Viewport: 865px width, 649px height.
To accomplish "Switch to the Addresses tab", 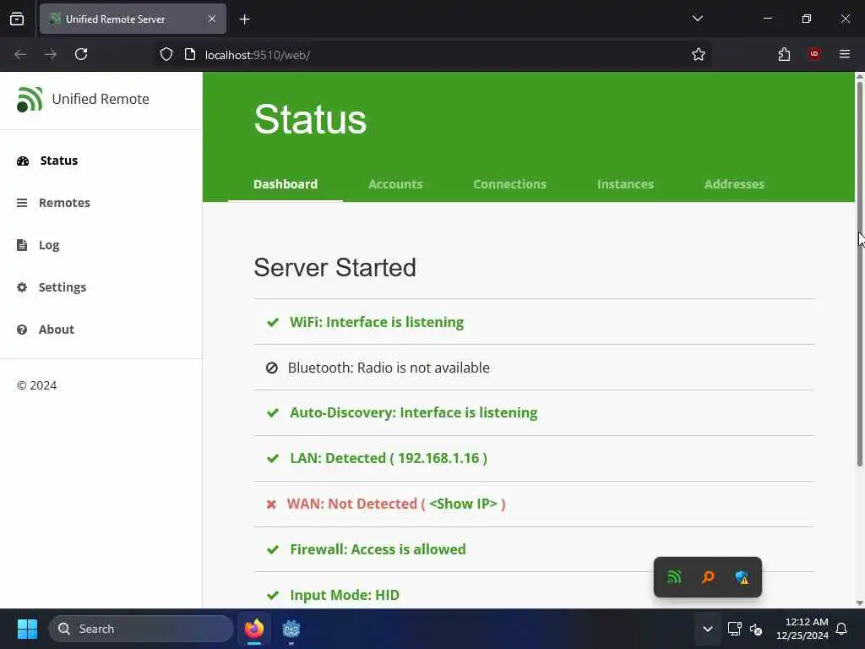I will tap(734, 183).
